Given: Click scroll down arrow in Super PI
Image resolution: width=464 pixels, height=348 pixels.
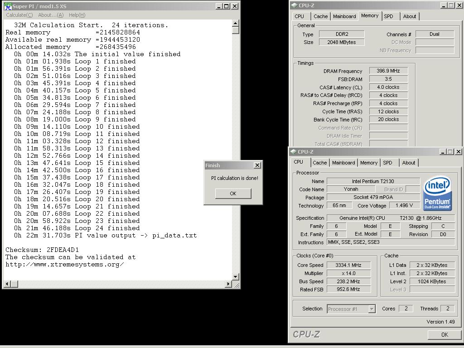Looking at the screenshot, I should point(236,277).
